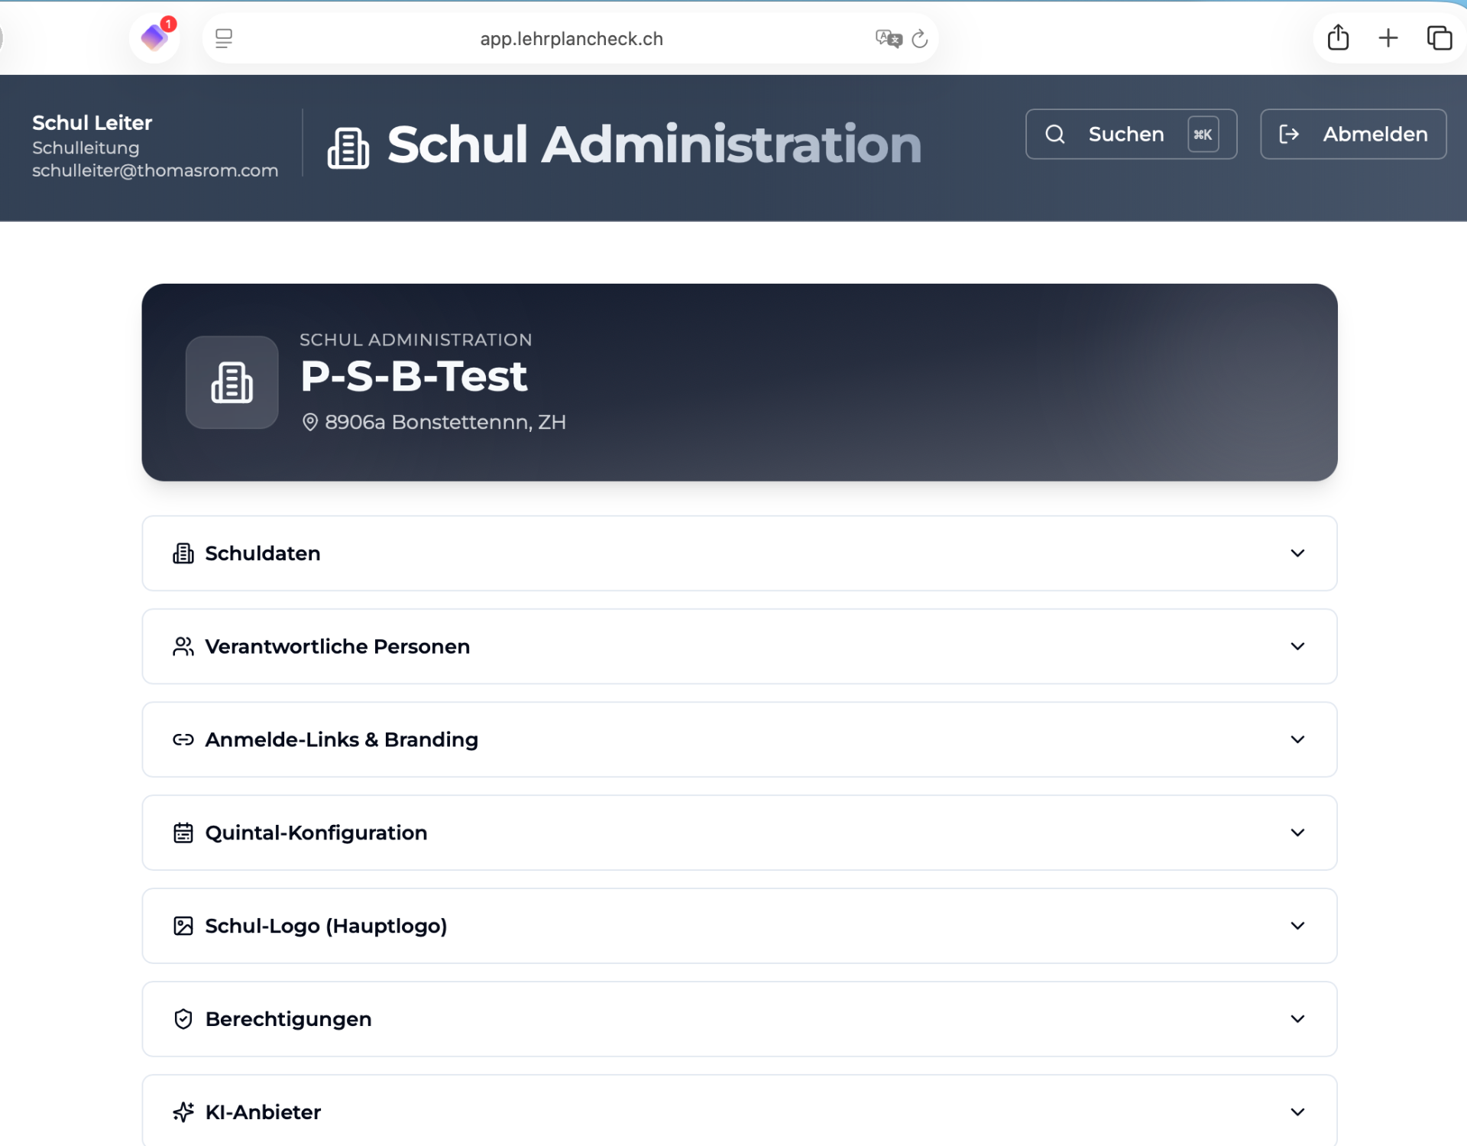Click the shield icon by Berechtigungen

tap(183, 1019)
